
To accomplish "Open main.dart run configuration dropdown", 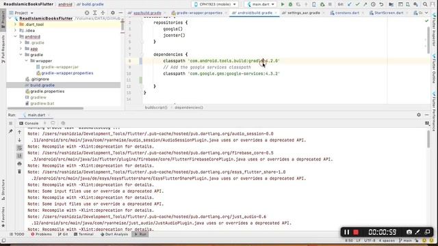I will coord(260,4).
